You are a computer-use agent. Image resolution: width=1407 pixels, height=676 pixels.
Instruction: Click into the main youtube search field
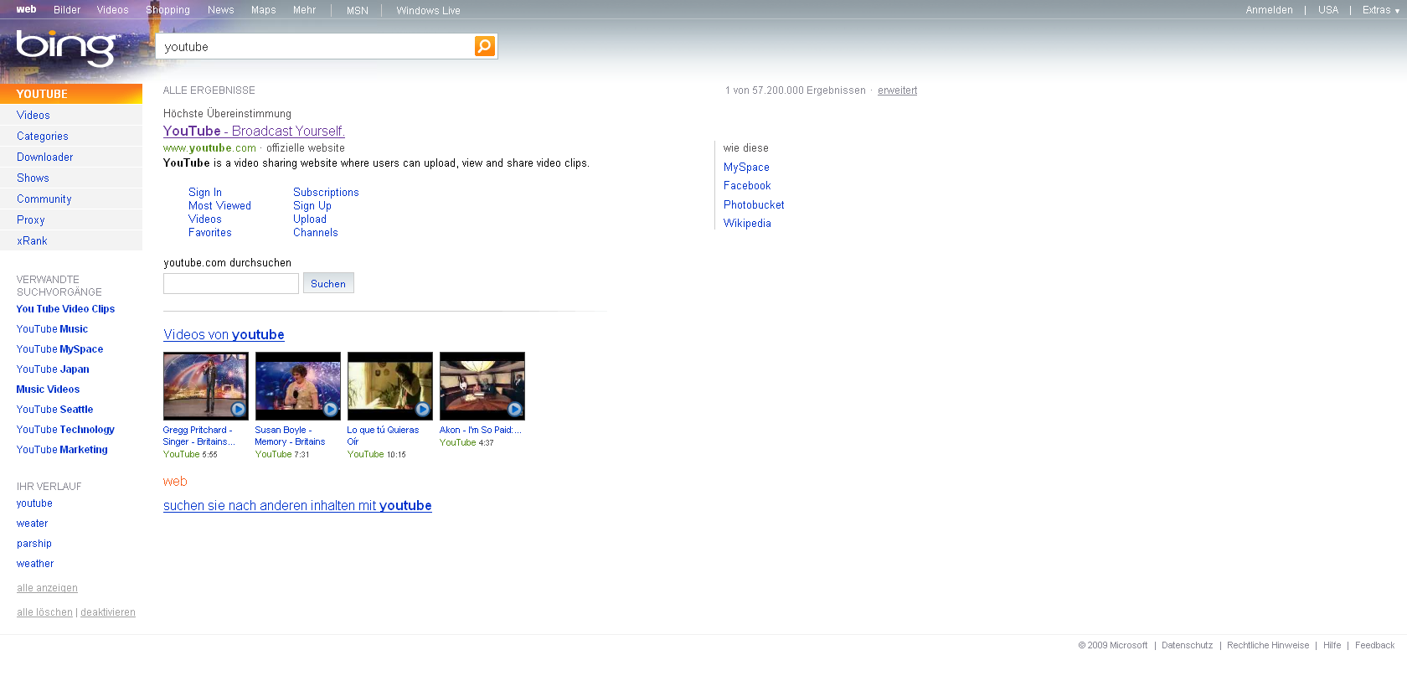click(317, 47)
